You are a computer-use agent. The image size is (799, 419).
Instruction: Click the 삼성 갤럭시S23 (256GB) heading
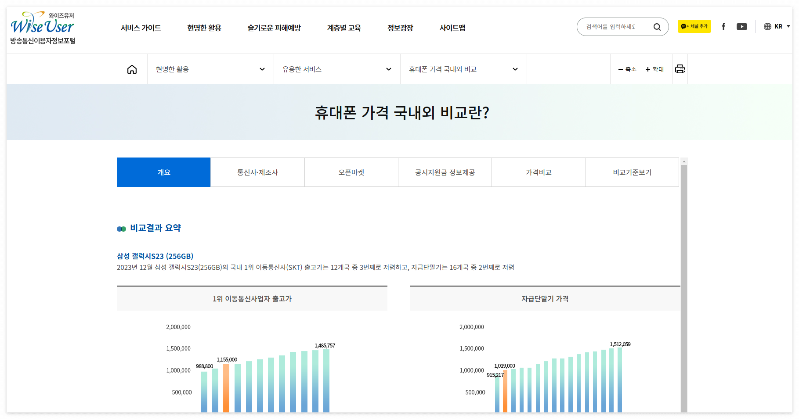pos(155,256)
